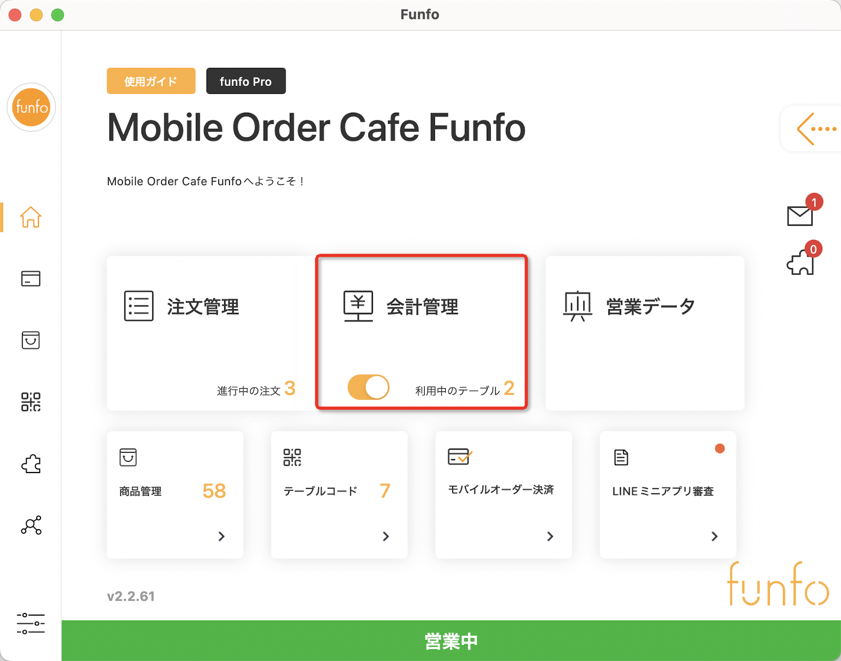This screenshot has width=841, height=661.
Task: Open the 営業データ card title
Action: point(650,307)
